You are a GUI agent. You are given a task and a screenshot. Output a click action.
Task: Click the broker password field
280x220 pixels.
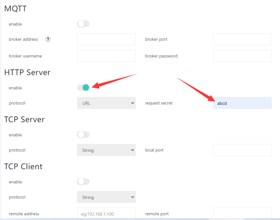242,56
